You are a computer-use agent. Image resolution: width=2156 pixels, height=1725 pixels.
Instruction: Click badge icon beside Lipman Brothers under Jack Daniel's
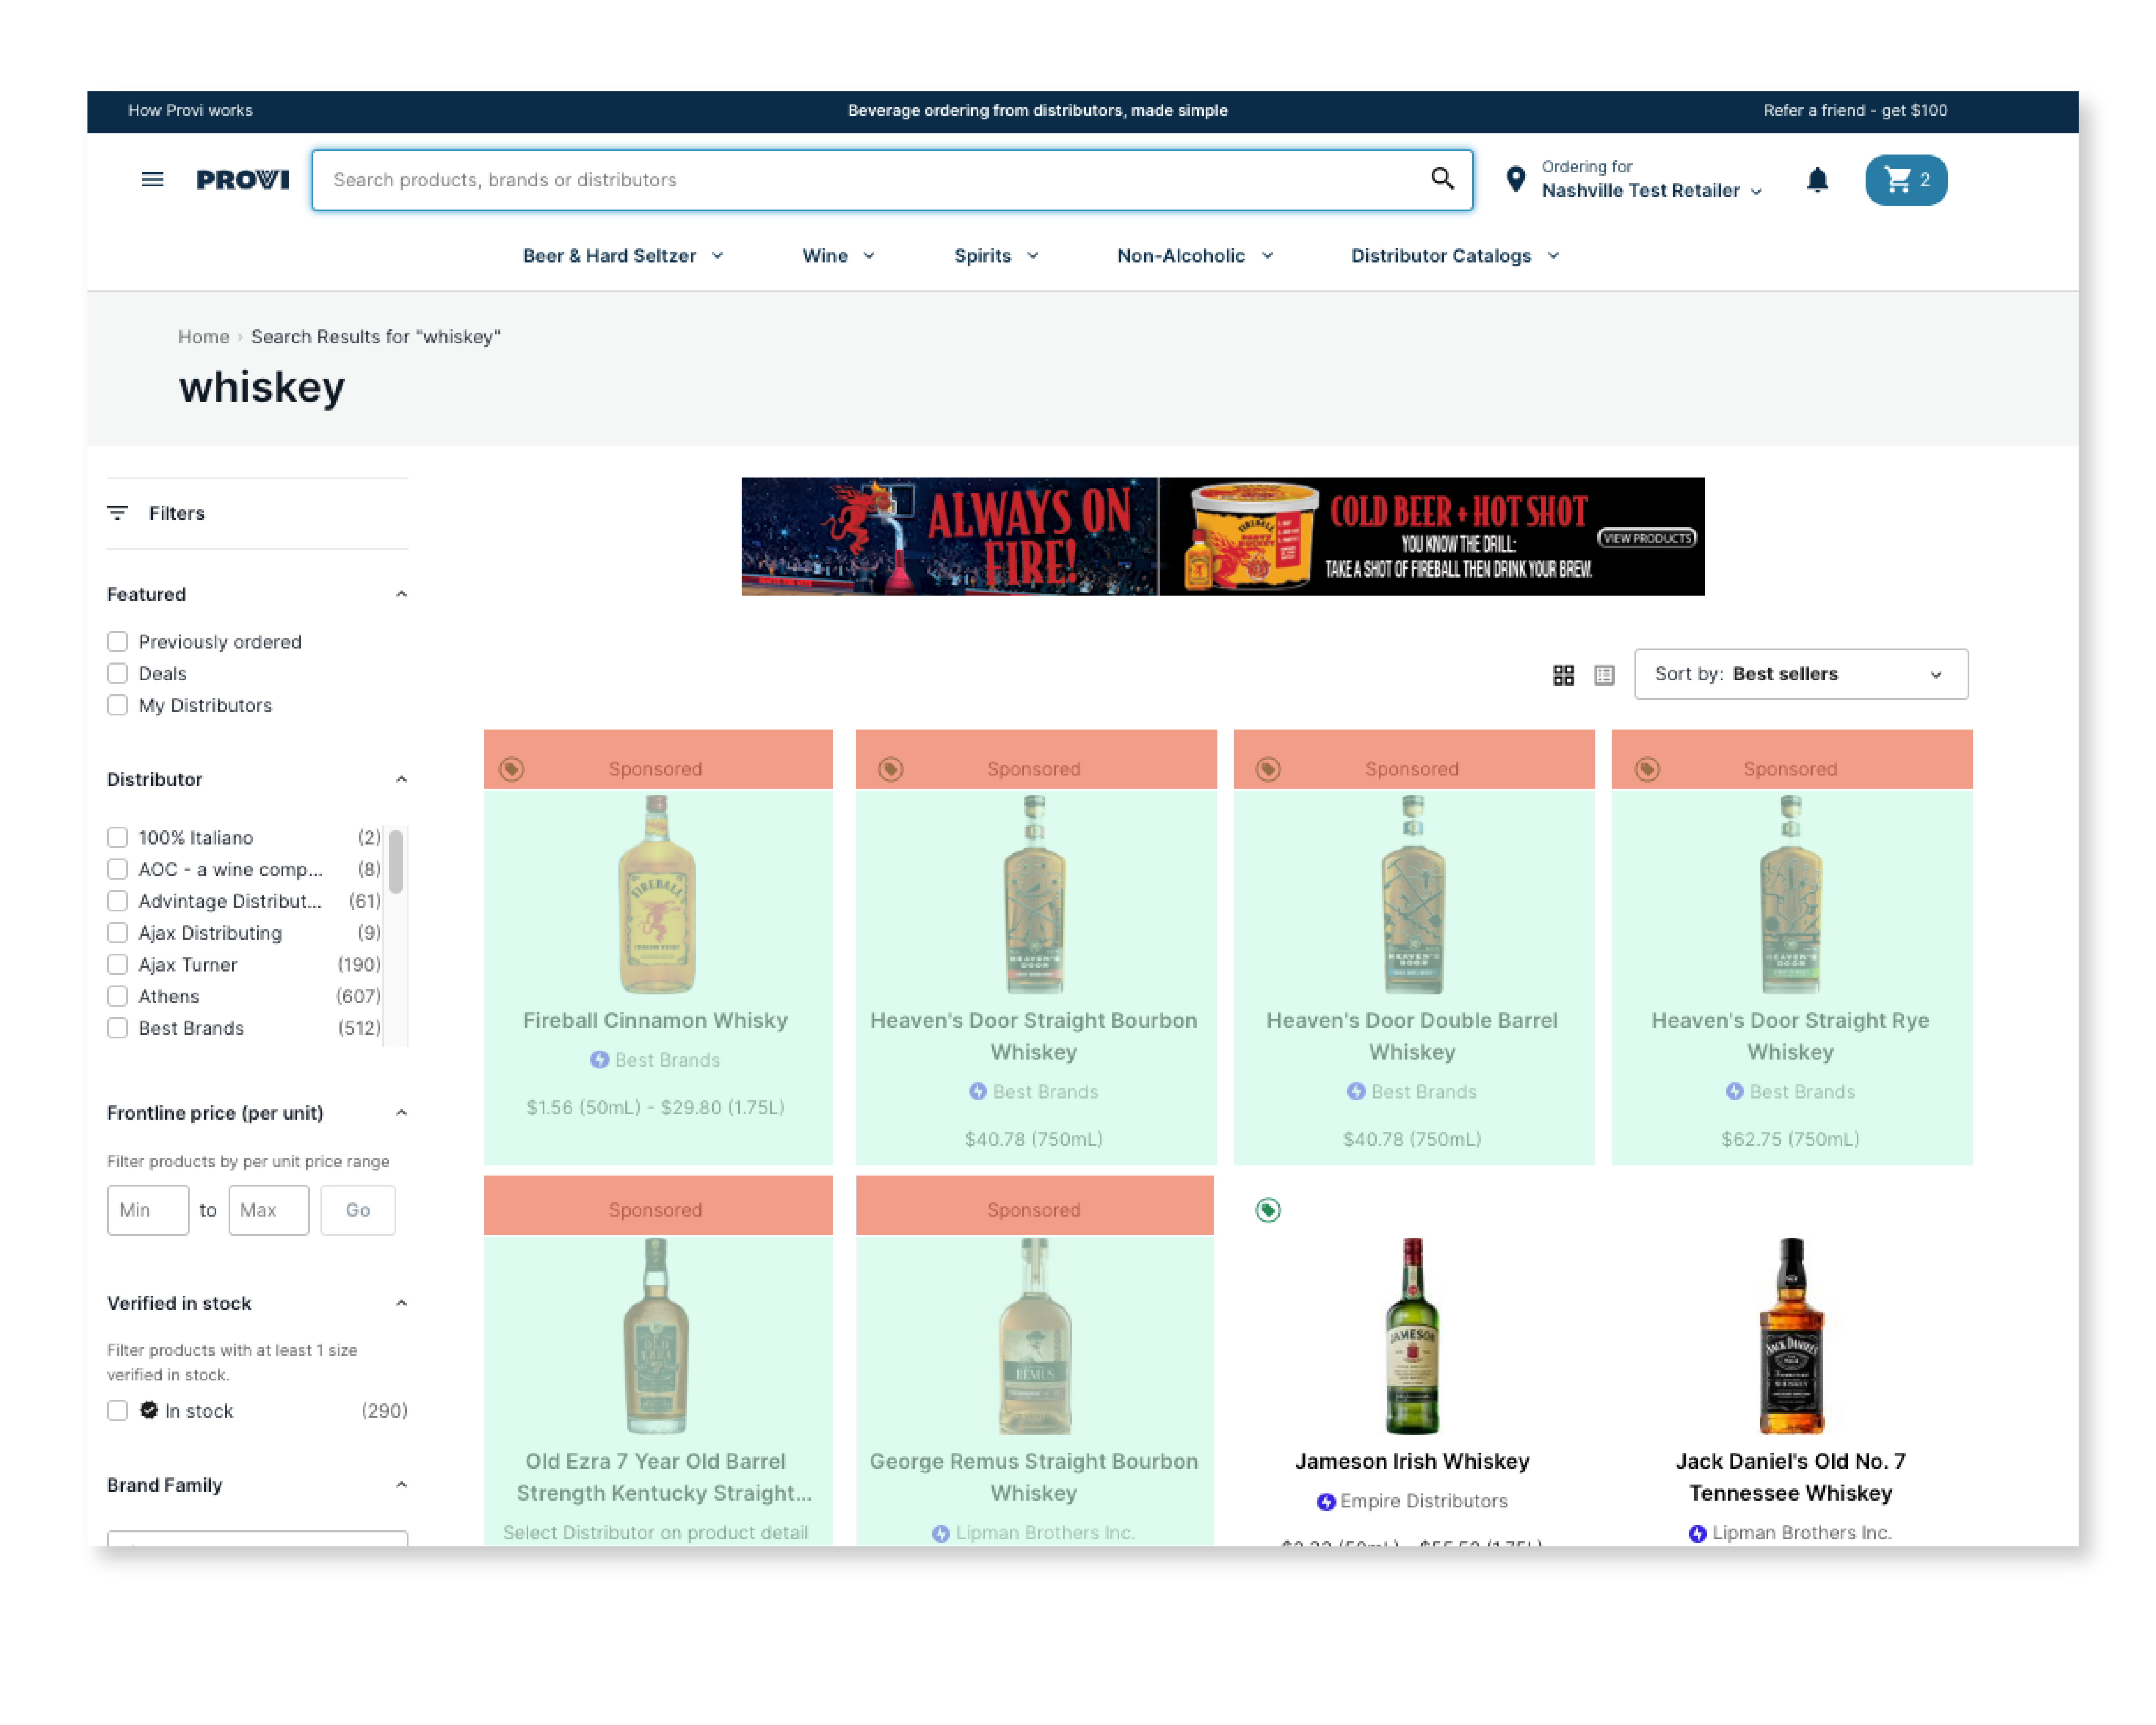tap(1697, 1533)
